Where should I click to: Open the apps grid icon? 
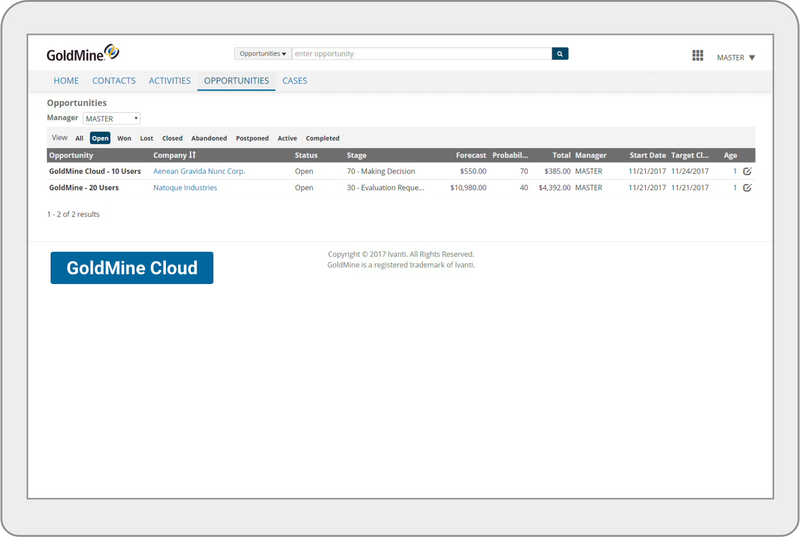(x=698, y=55)
